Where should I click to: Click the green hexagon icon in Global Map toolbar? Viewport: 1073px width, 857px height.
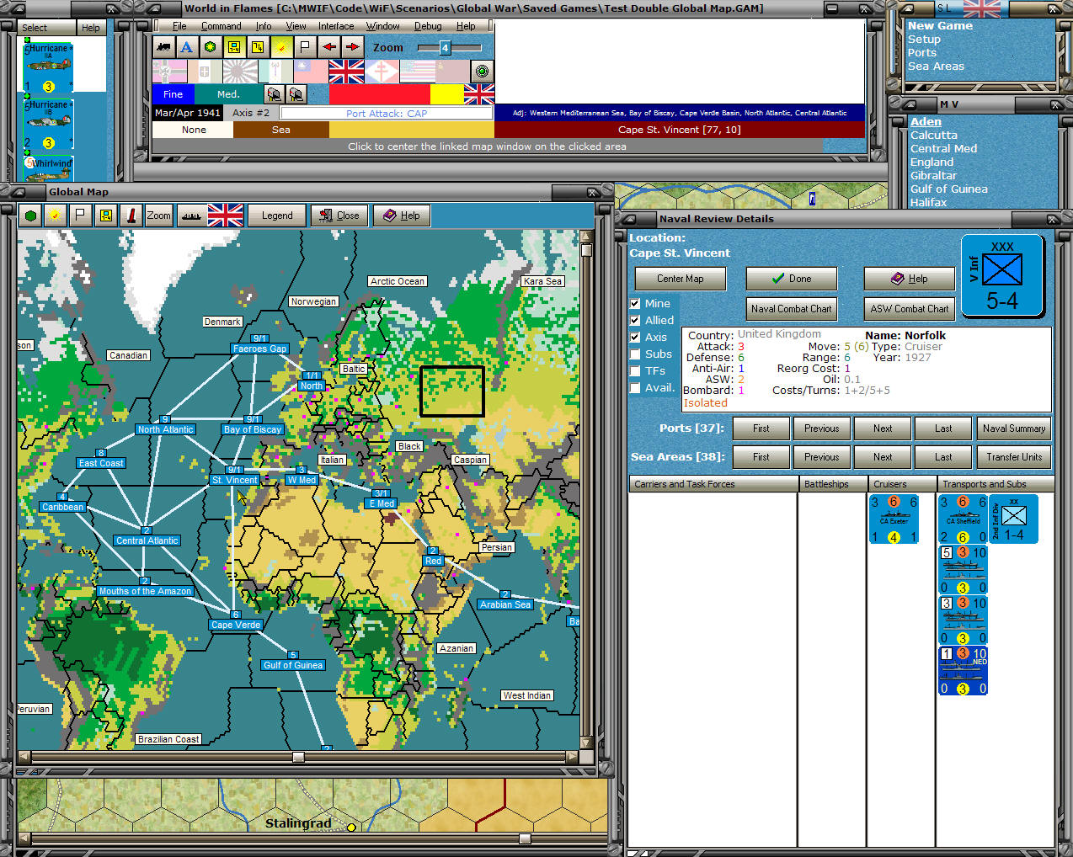[31, 216]
